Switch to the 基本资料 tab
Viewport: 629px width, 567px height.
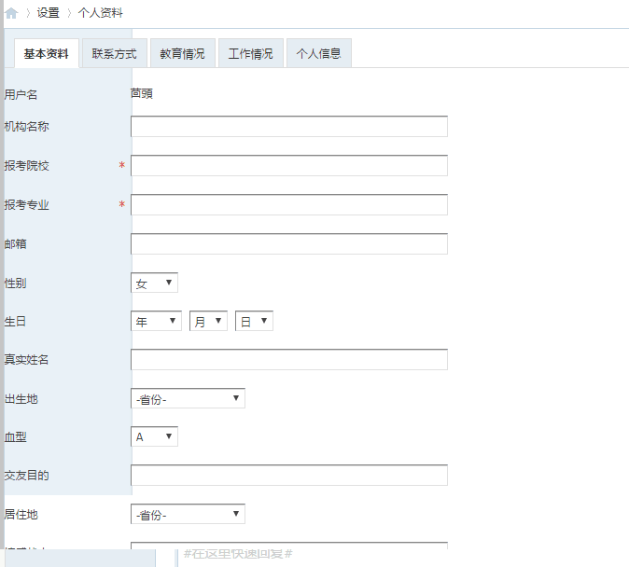click(47, 53)
